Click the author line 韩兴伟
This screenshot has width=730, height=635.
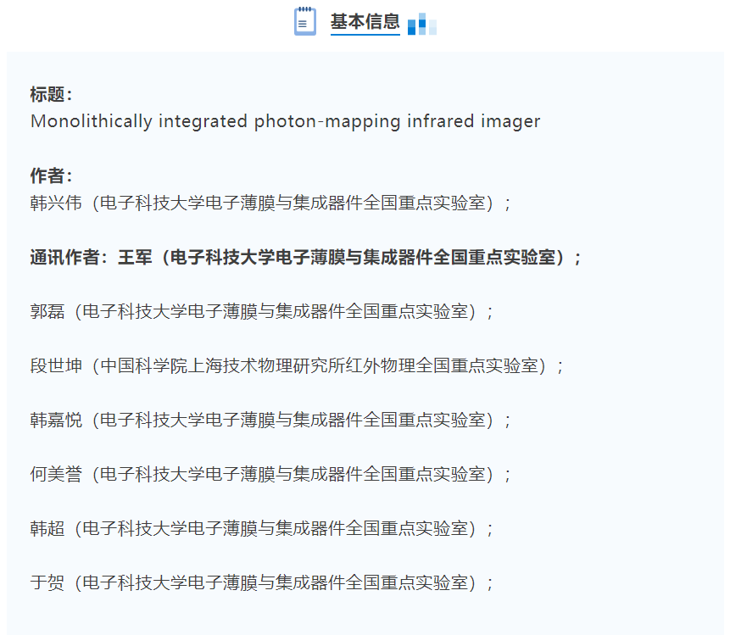click(270, 203)
